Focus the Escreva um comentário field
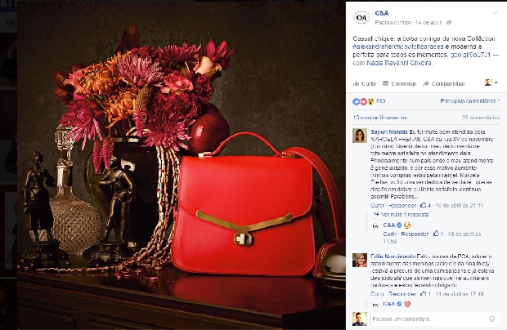 tap(428, 319)
